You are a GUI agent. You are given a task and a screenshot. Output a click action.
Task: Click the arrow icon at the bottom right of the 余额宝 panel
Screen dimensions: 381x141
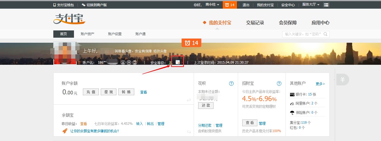[x=189, y=132]
